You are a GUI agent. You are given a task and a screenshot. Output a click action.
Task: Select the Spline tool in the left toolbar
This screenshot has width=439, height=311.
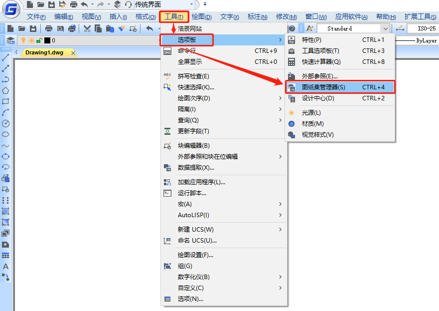point(5,145)
